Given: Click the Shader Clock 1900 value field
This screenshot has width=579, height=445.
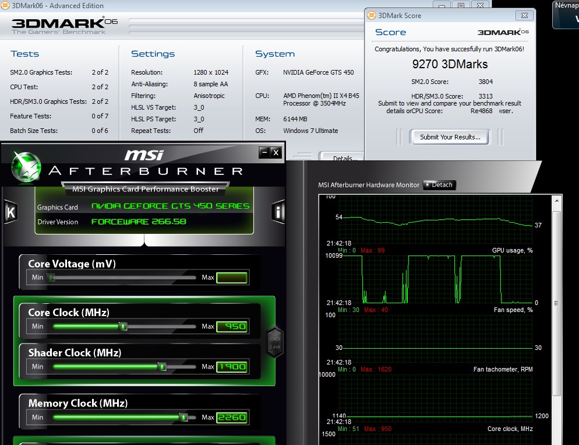Looking at the screenshot, I should (231, 367).
